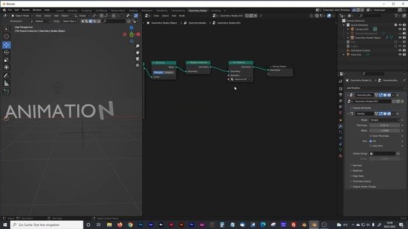
Task: Click the viewport pan hand icon
Action: point(138,52)
